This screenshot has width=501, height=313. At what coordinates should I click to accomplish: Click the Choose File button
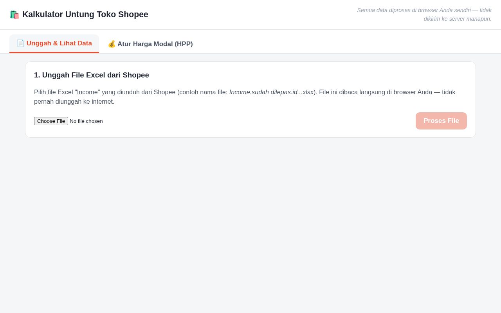click(51, 121)
